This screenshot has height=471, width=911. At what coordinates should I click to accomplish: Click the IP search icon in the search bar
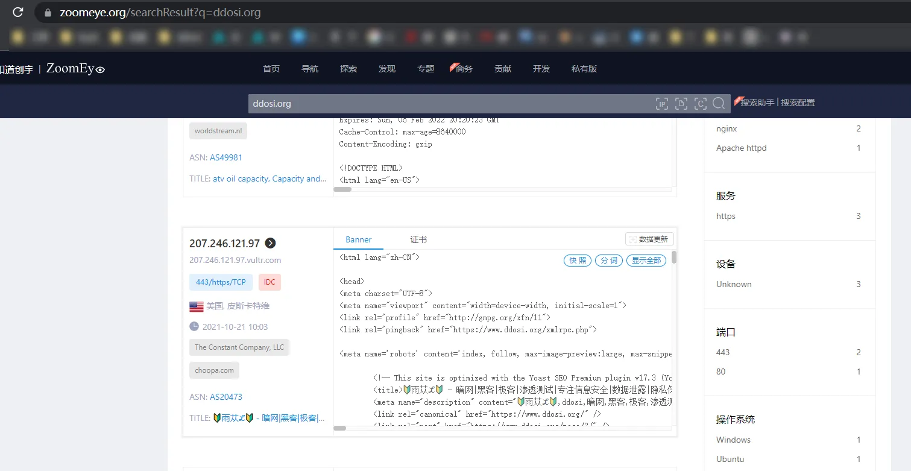coord(662,104)
